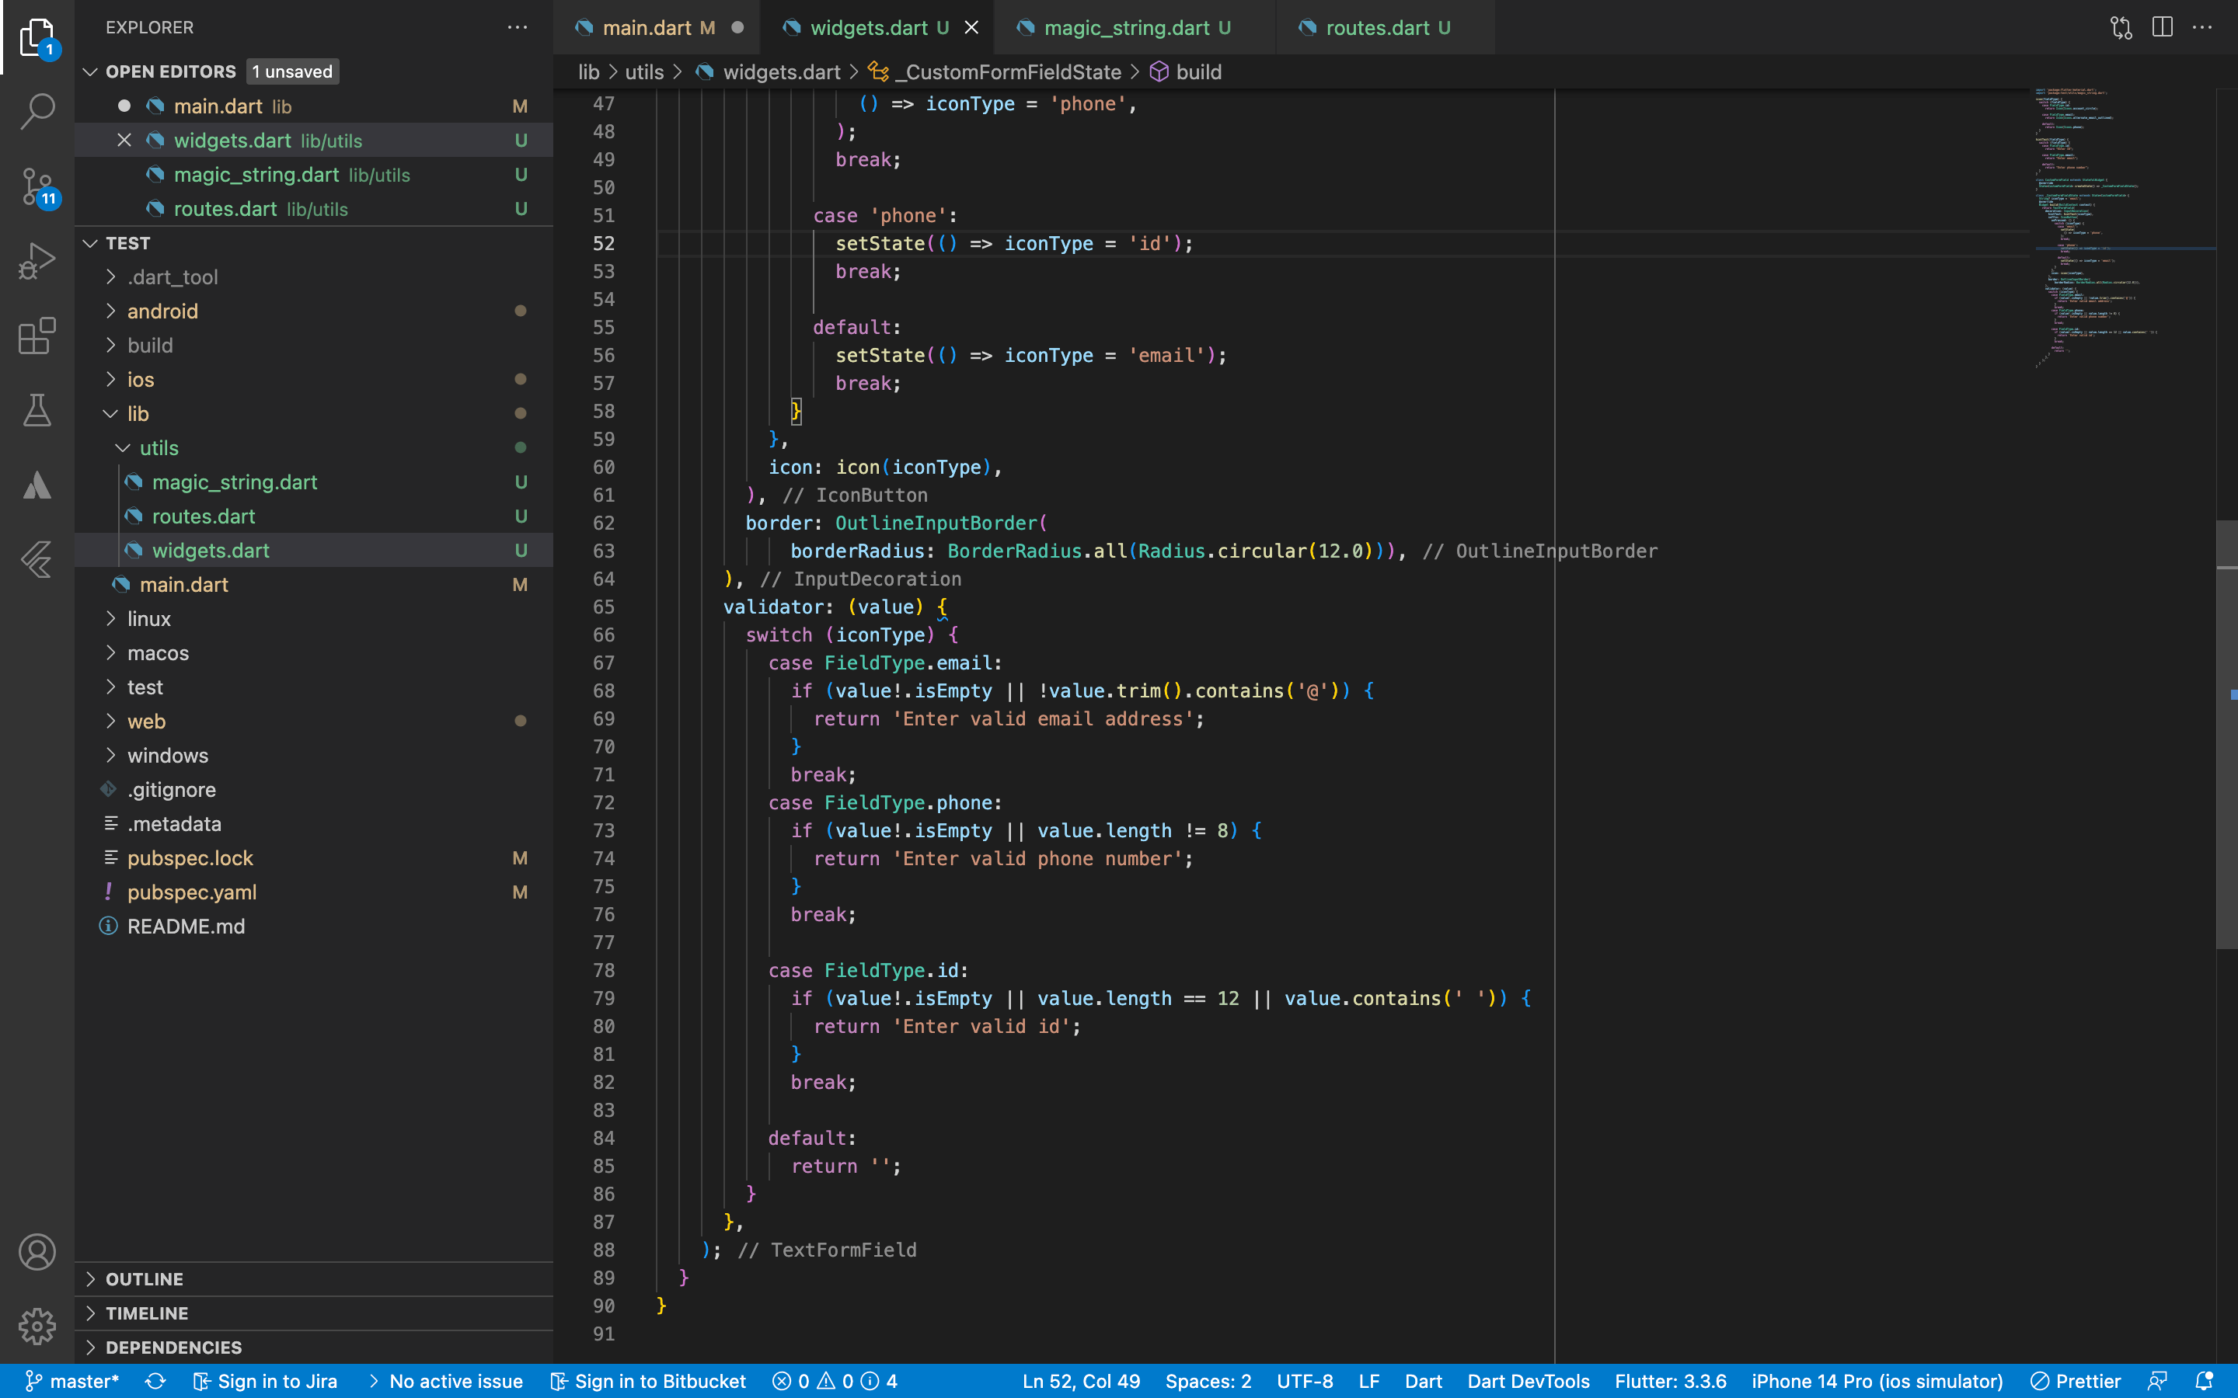Open the Manage gear icon
2238x1398 pixels.
[x=37, y=1326]
